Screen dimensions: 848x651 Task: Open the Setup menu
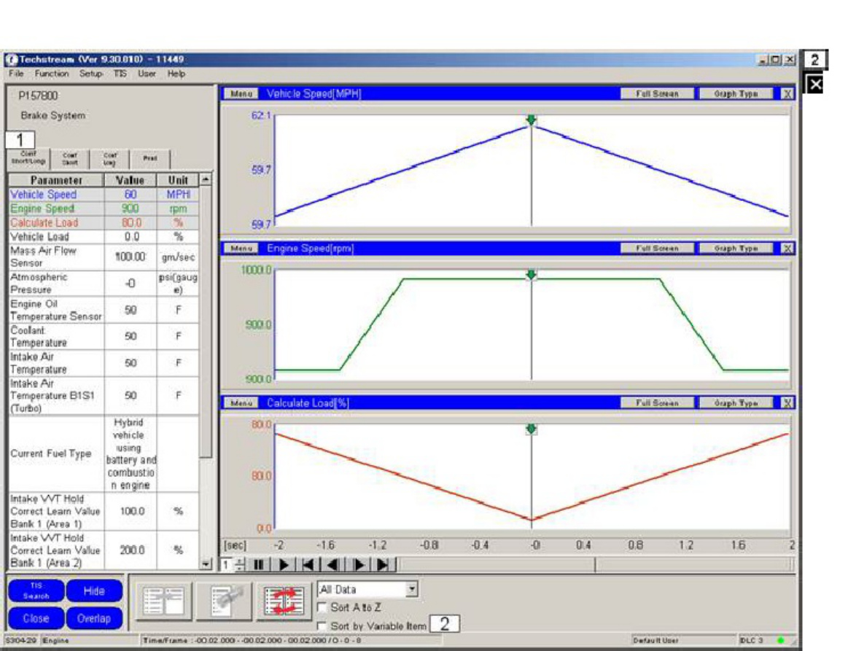[91, 74]
